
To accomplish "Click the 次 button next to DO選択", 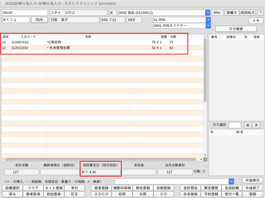I will point(256,125).
